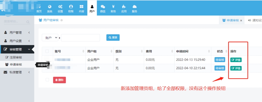The image size is (262, 102).
Task: Switch to the 通知设置 tab
Action: tap(255, 20)
